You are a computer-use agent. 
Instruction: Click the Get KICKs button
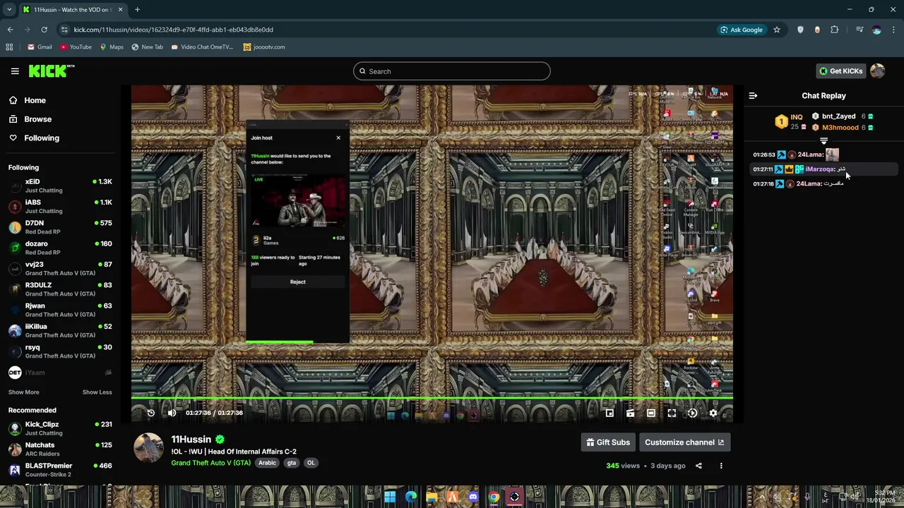tap(840, 71)
